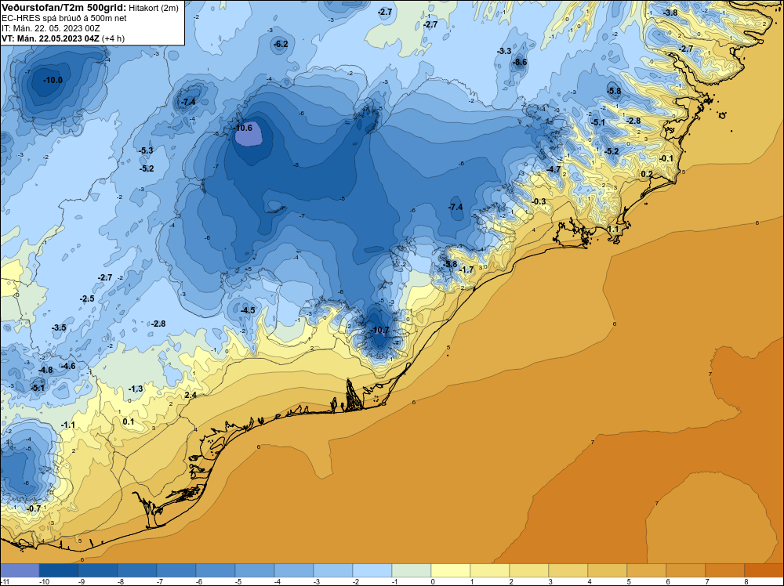The height and width of the screenshot is (586, 784).
Task: Click the -4.7 temperature label
Action: [554, 169]
